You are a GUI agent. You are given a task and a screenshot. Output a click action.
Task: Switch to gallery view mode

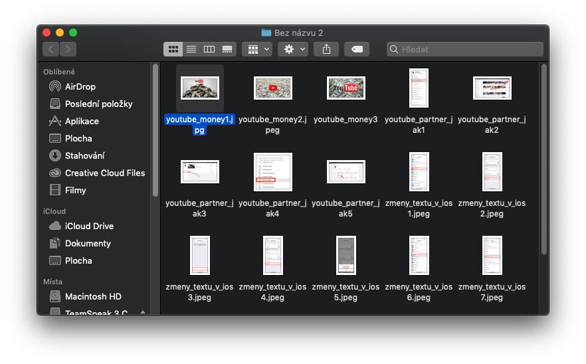point(227,49)
